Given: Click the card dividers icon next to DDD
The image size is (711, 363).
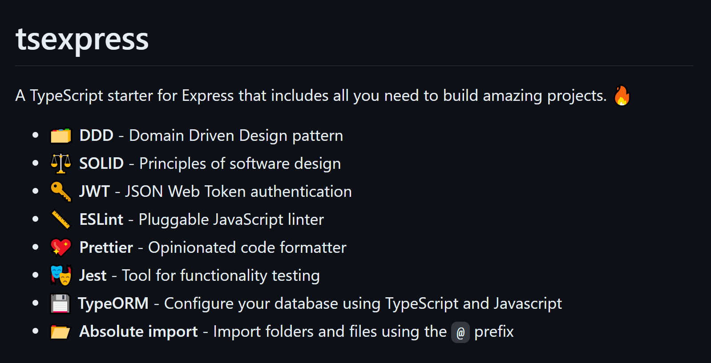Looking at the screenshot, I should (x=61, y=136).
